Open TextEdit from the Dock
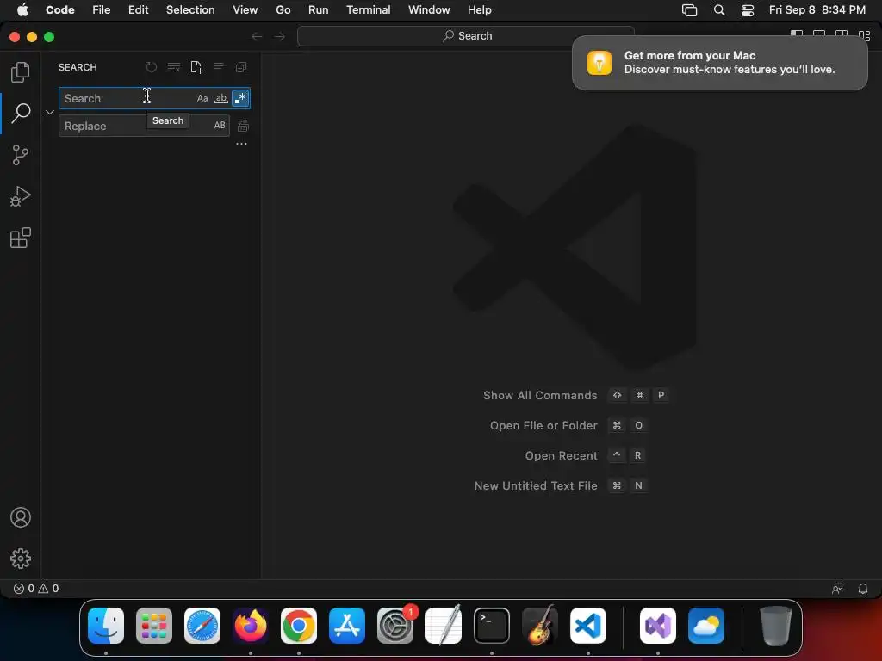The width and height of the screenshot is (882, 661). tap(444, 626)
